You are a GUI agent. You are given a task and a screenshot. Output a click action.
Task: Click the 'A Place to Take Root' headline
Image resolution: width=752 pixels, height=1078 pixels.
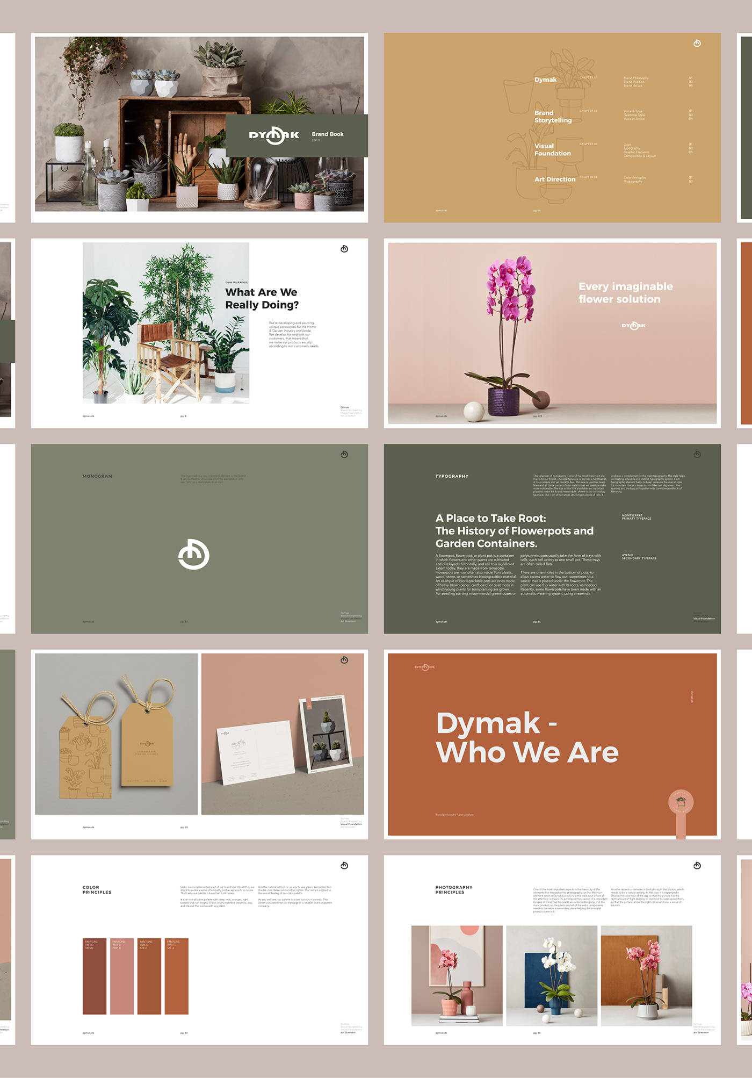(514, 531)
